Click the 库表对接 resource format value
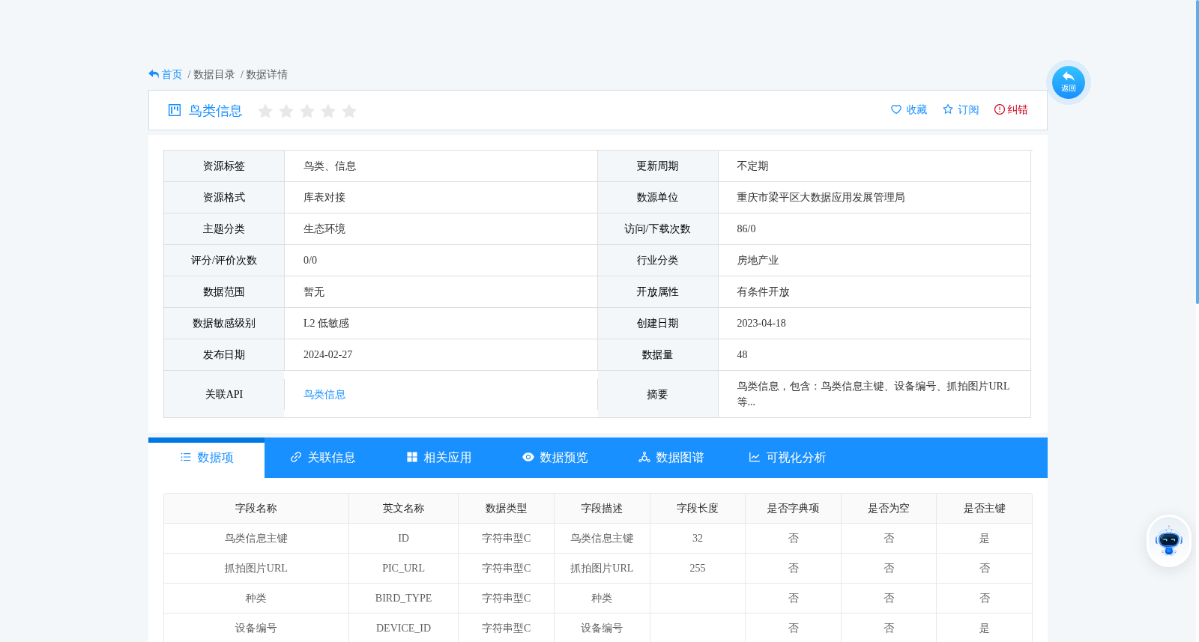This screenshot has height=642, width=1199. (x=324, y=197)
